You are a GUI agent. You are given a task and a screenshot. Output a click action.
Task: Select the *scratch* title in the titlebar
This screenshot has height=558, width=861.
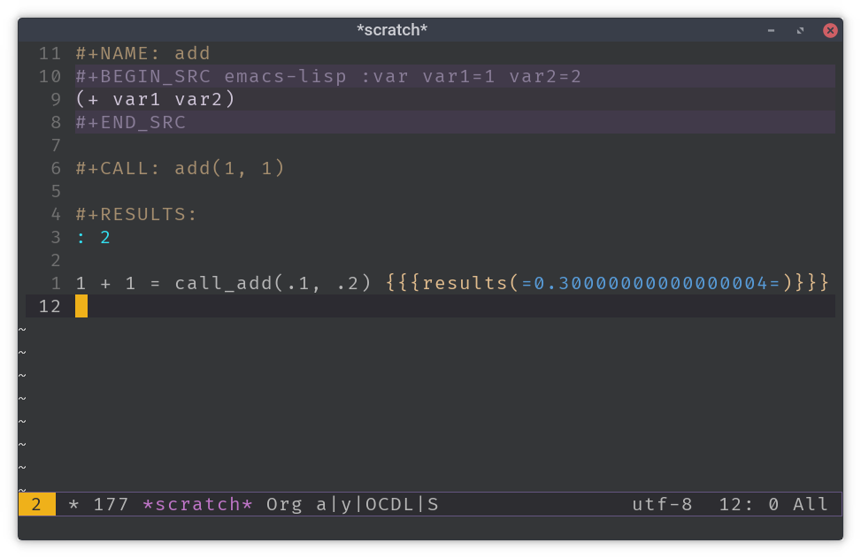[392, 29]
